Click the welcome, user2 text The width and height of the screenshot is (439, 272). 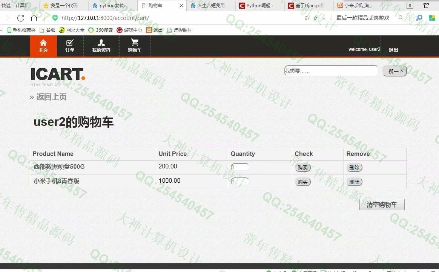[x=364, y=49]
